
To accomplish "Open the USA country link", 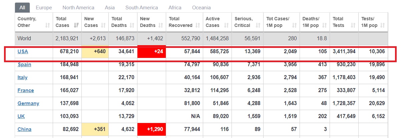I will click(23, 52).
